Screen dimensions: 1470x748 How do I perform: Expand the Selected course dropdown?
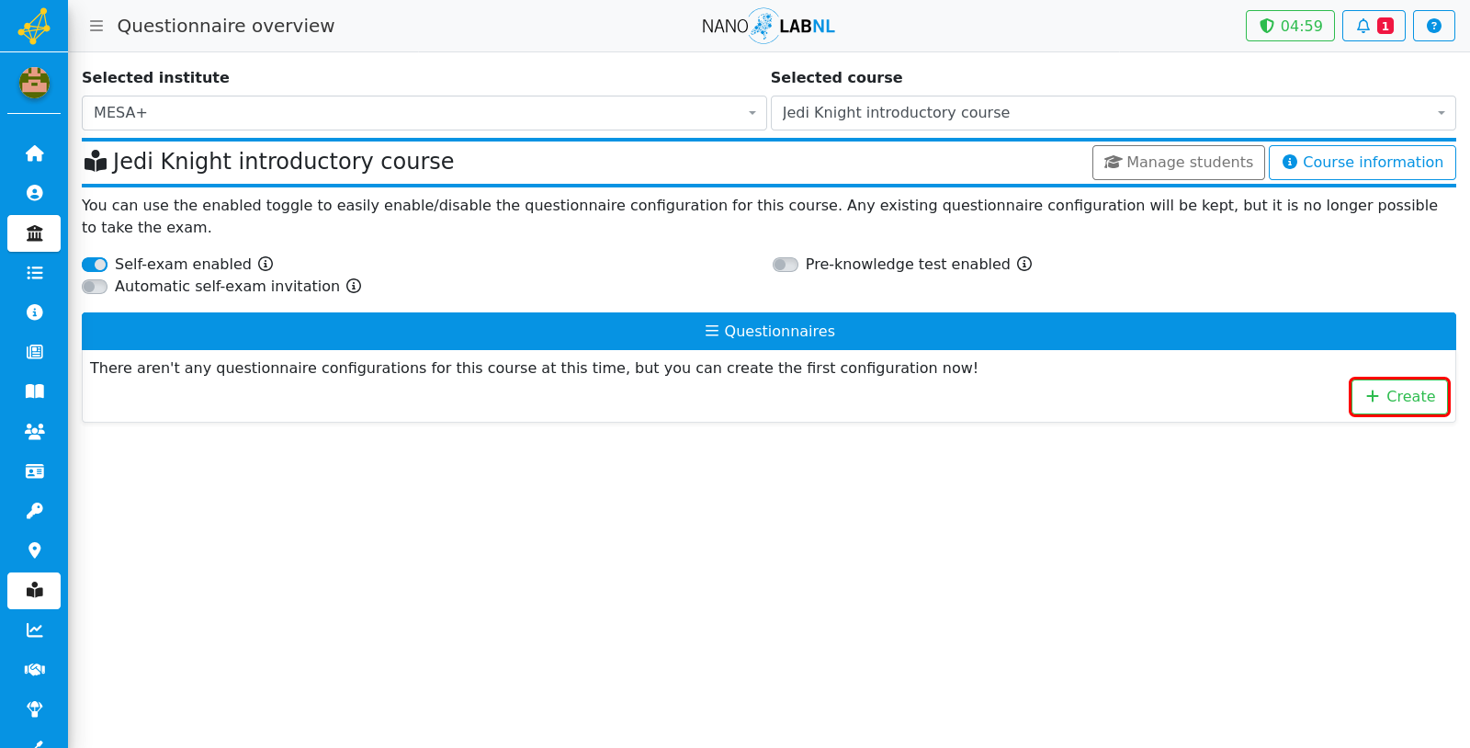(x=1114, y=113)
